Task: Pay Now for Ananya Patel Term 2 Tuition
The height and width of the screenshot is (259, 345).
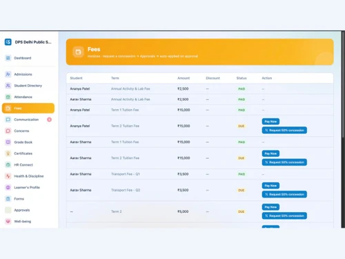Action: 270,122
